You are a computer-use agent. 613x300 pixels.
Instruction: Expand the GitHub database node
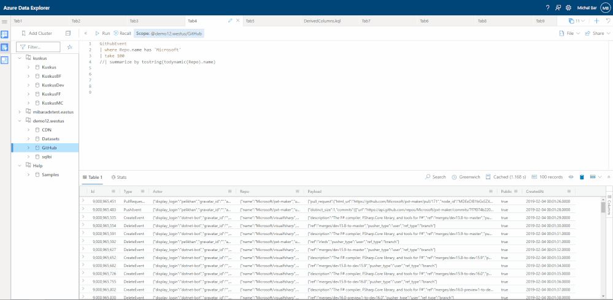(x=28, y=148)
